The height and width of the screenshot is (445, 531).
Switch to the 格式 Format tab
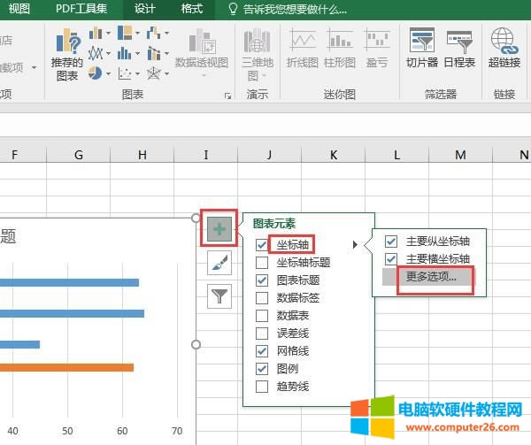pyautogui.click(x=190, y=9)
